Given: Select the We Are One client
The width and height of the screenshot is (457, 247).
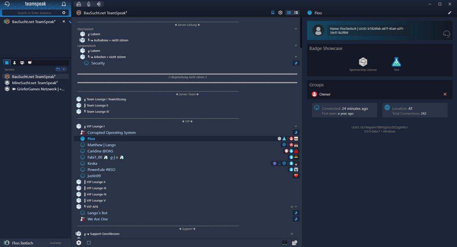Looking at the screenshot, I should pyautogui.click(x=97, y=219).
